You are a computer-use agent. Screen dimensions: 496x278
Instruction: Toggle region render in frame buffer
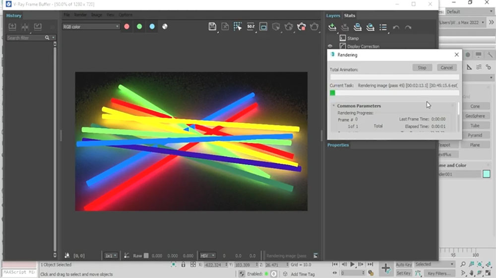(263, 27)
